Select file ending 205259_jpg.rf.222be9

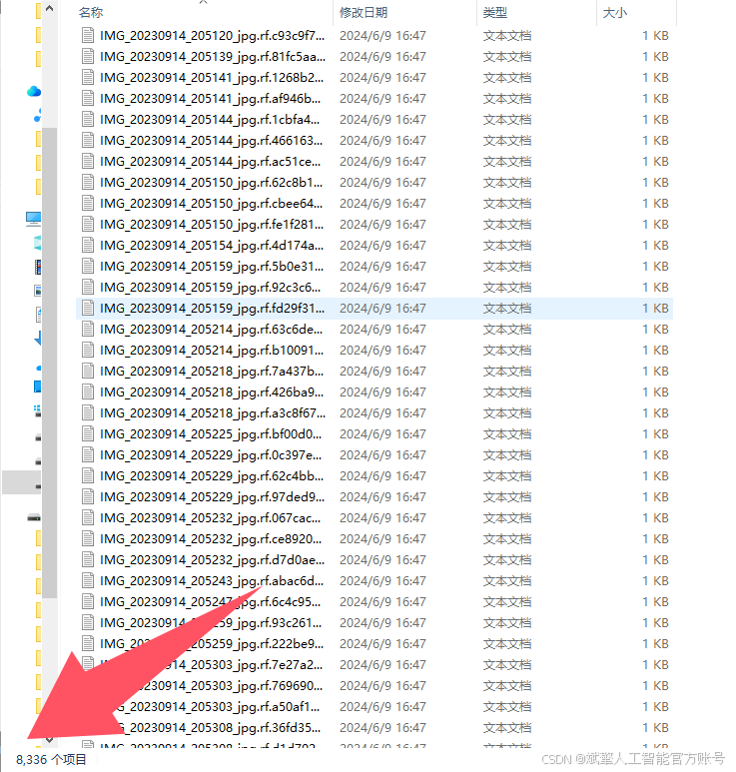coord(374,643)
